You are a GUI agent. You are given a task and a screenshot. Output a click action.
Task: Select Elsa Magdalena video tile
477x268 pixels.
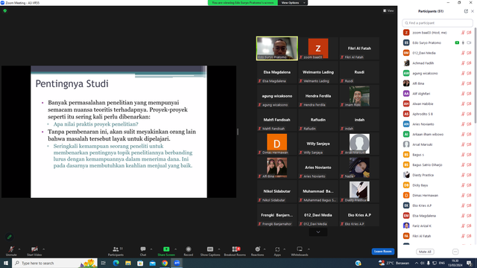point(277,72)
